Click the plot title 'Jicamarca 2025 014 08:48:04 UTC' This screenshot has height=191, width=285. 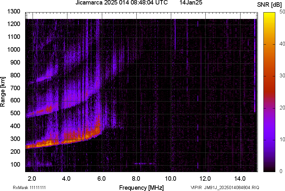click(x=122, y=3)
